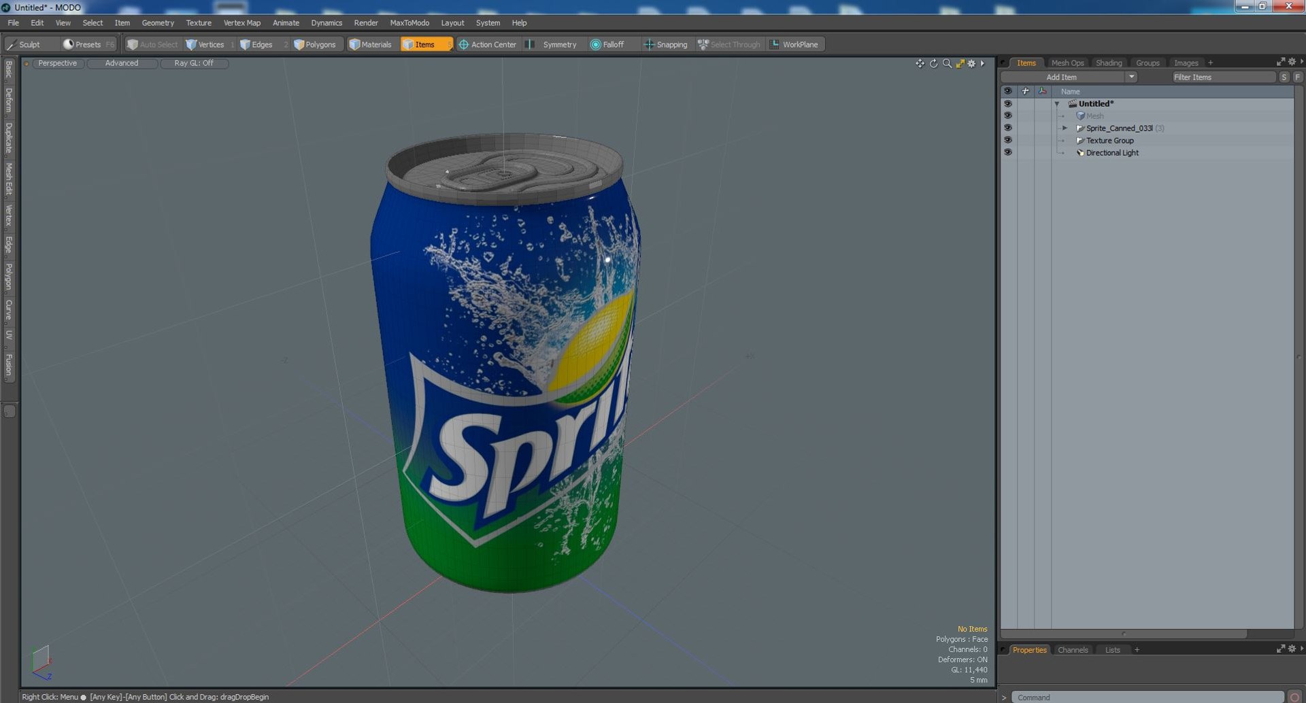
Task: Click the Command input field
Action: click(x=1147, y=697)
